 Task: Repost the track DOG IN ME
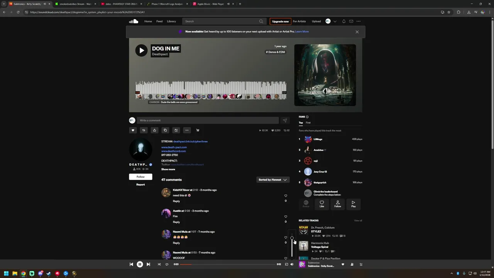pos(144,130)
